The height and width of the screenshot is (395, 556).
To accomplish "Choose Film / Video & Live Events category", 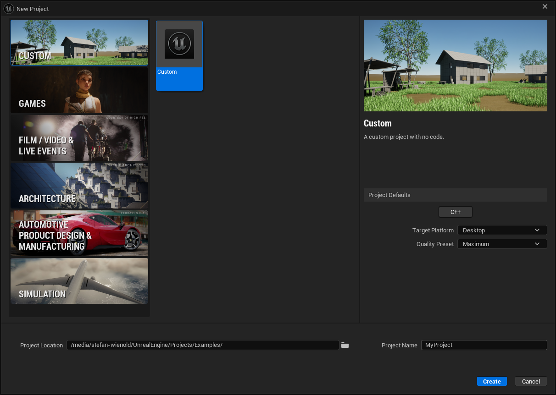I will 79,138.
